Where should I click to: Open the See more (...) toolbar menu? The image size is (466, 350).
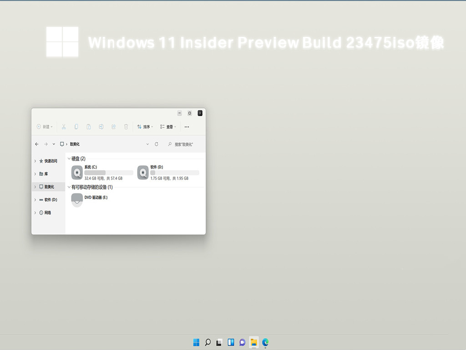click(x=187, y=126)
